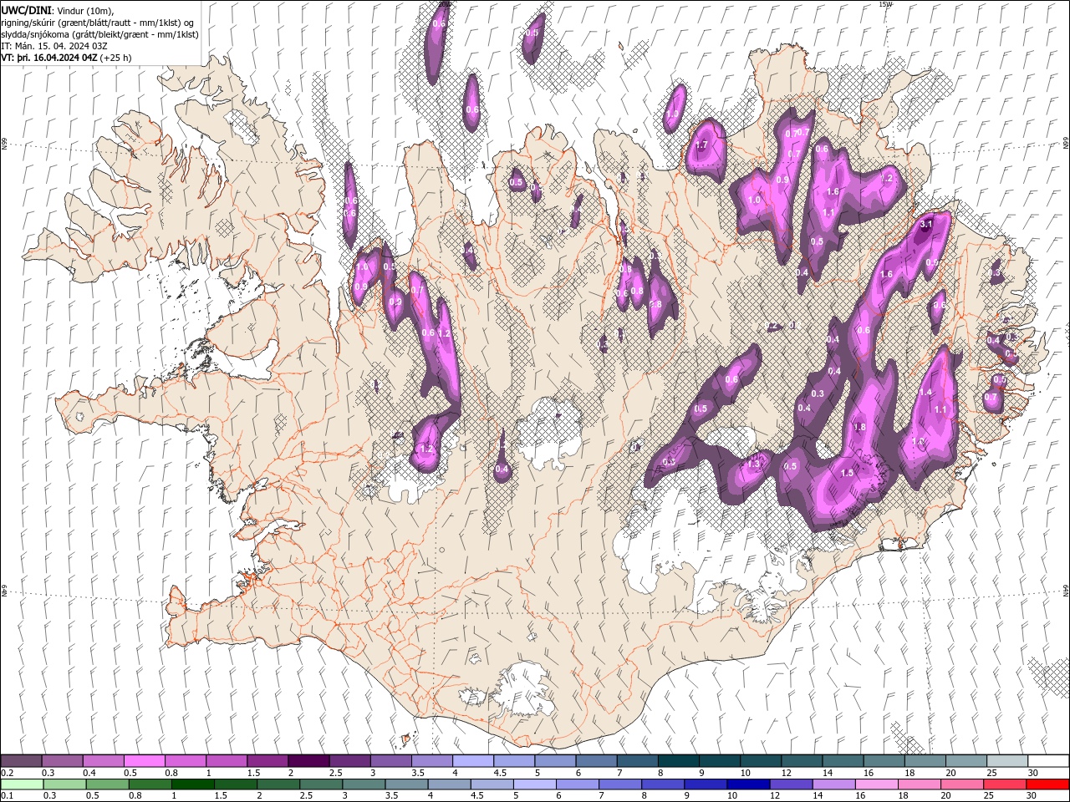Click the 'slydda/snjókoma' legend description line
Viewport: 1070px width, 802px height.
point(99,34)
